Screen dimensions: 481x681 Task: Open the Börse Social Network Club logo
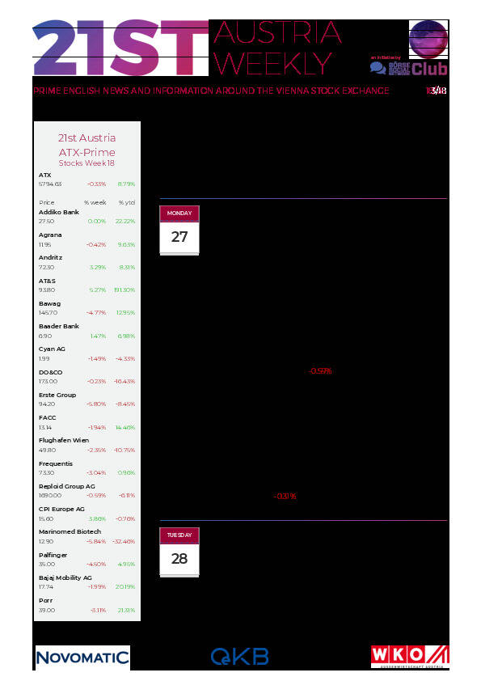408,68
